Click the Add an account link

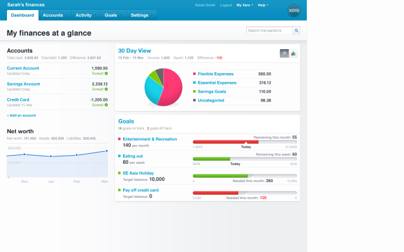21,116
